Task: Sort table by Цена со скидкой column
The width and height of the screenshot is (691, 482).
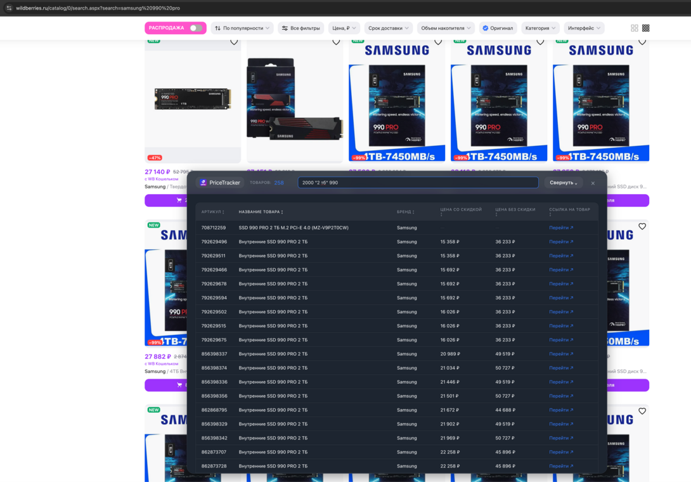Action: click(461, 212)
